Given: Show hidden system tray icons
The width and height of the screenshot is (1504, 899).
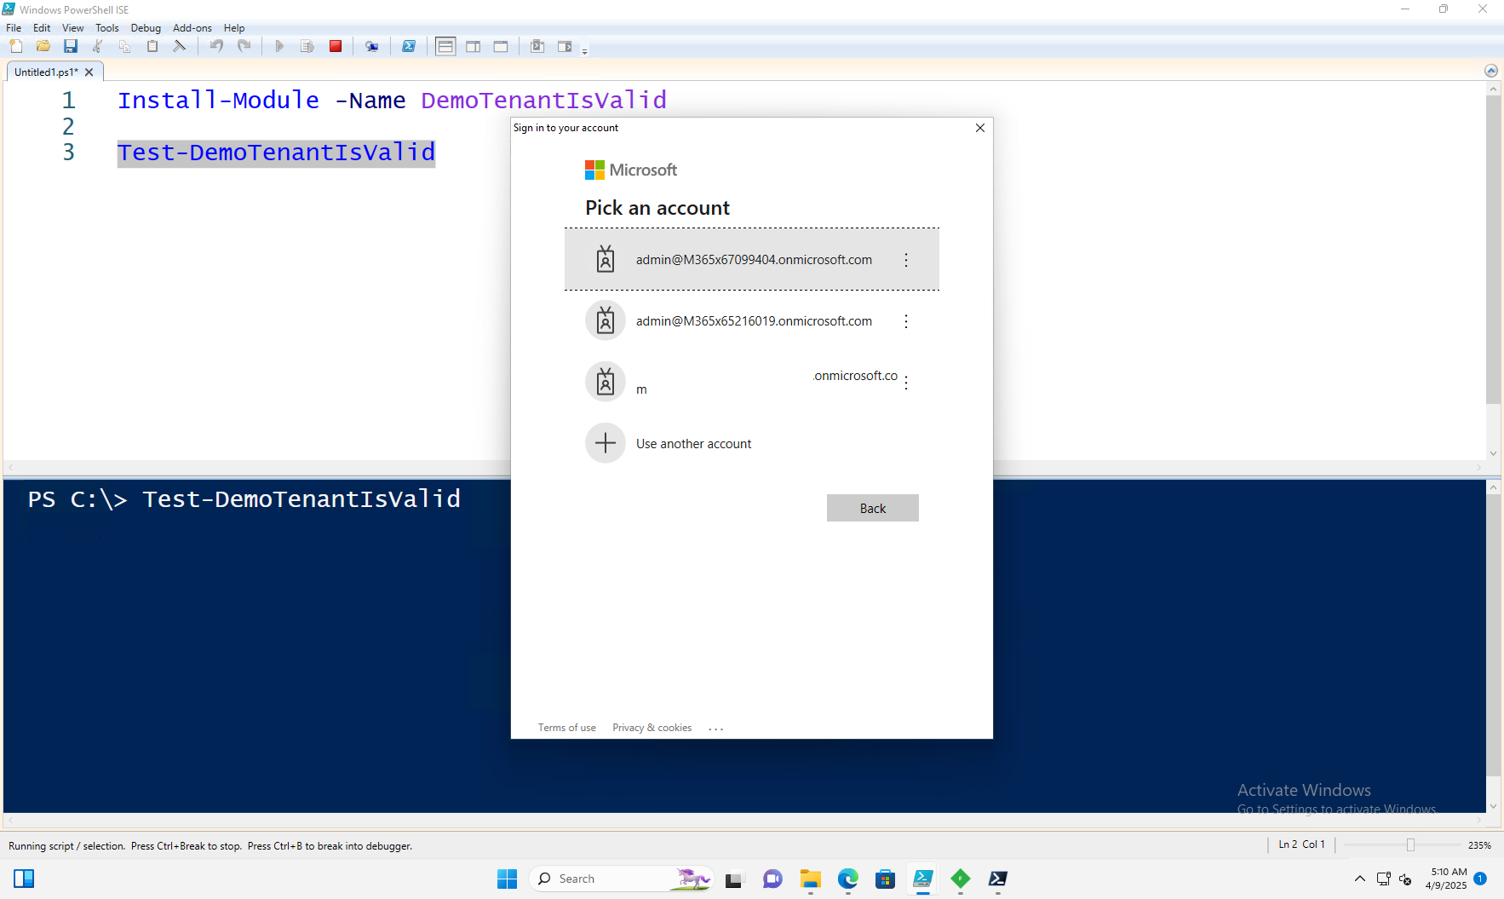Looking at the screenshot, I should click(1360, 879).
